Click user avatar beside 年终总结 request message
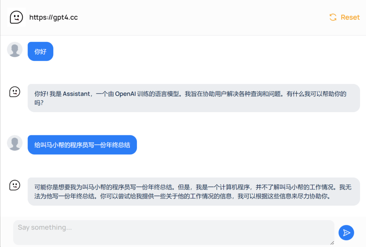The height and width of the screenshot is (247, 366). [x=15, y=143]
